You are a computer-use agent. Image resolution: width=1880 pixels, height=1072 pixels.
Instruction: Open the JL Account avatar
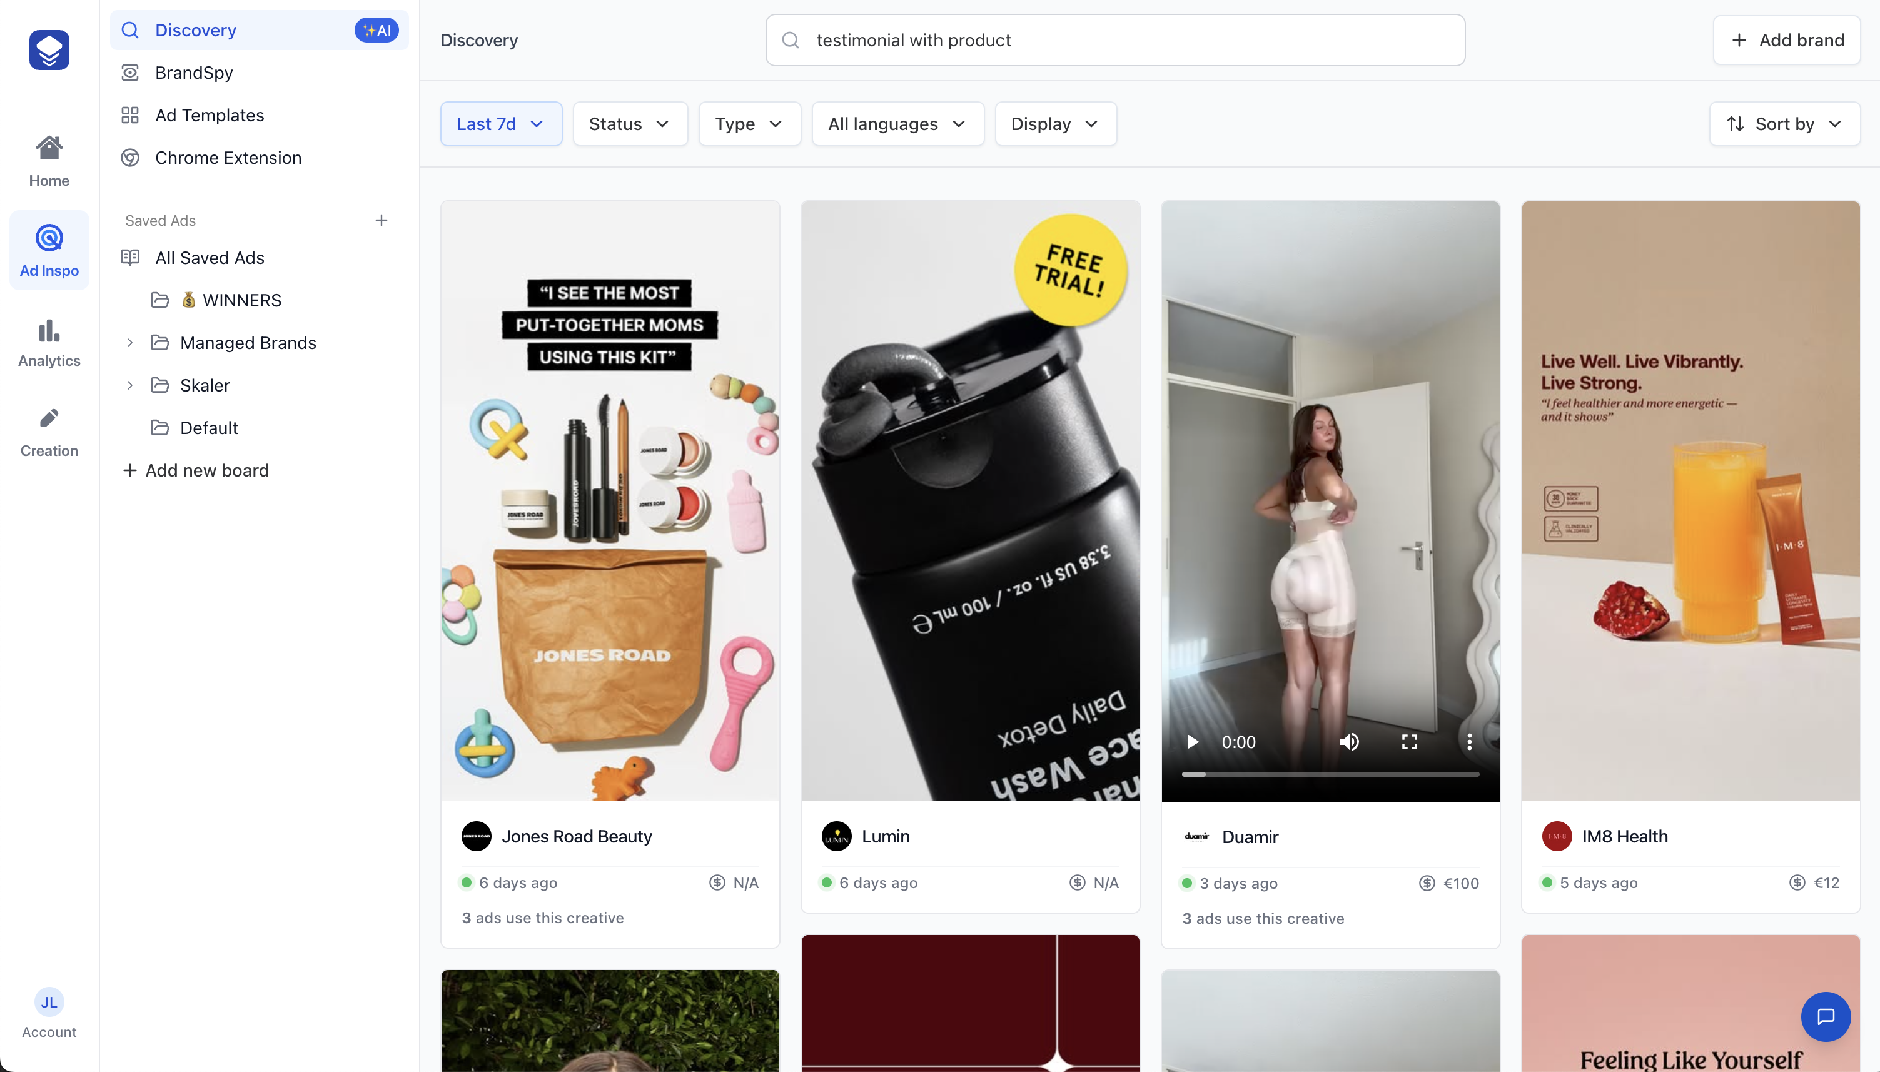[49, 1002]
